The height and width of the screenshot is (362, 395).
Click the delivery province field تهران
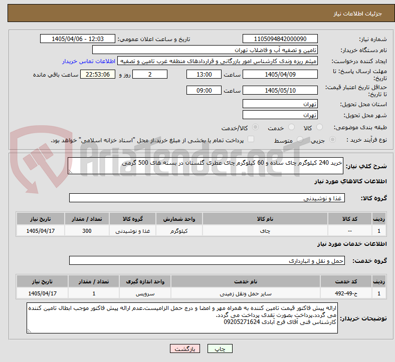(280, 104)
